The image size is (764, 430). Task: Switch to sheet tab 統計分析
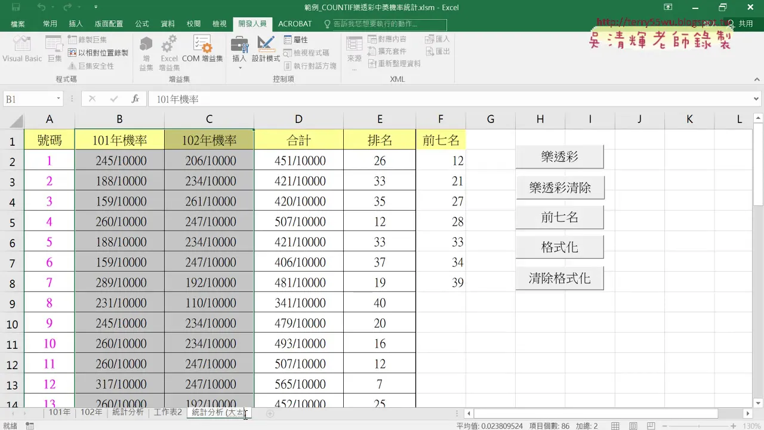[128, 412]
